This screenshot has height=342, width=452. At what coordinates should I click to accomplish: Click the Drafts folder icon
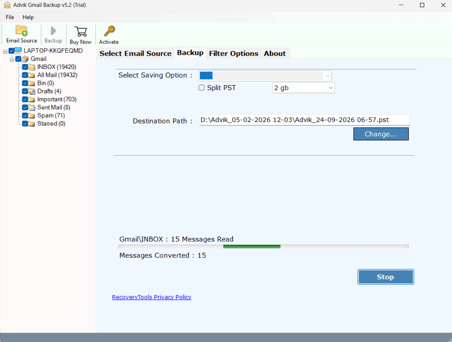32,91
